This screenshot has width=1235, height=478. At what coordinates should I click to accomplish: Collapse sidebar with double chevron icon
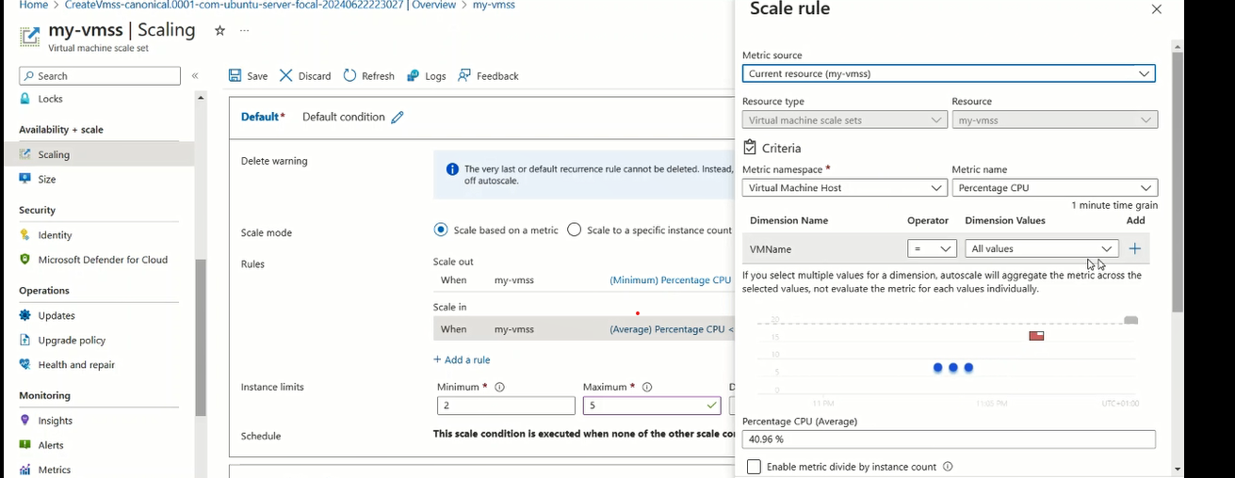195,76
